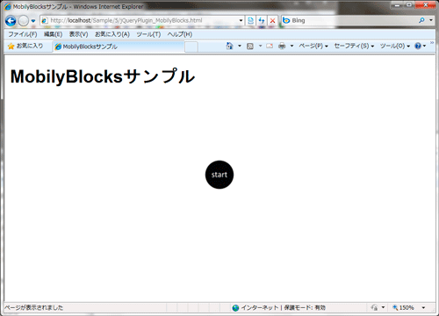
Task: Open the お気に入り(A) menu
Action: tap(112, 34)
